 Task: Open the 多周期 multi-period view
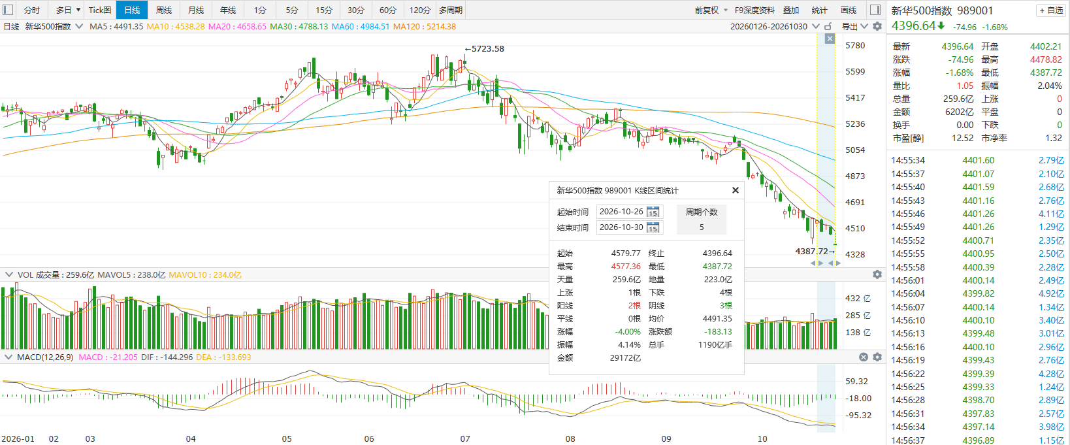451,10
